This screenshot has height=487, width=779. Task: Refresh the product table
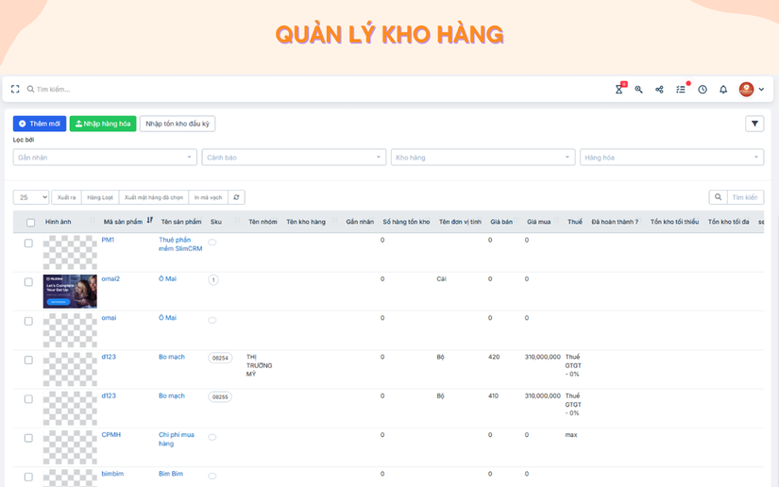236,197
